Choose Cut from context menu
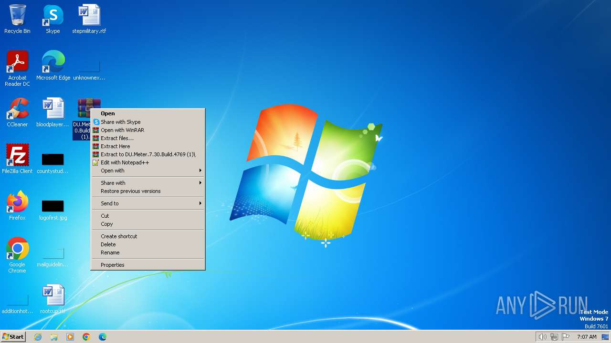 point(148,216)
